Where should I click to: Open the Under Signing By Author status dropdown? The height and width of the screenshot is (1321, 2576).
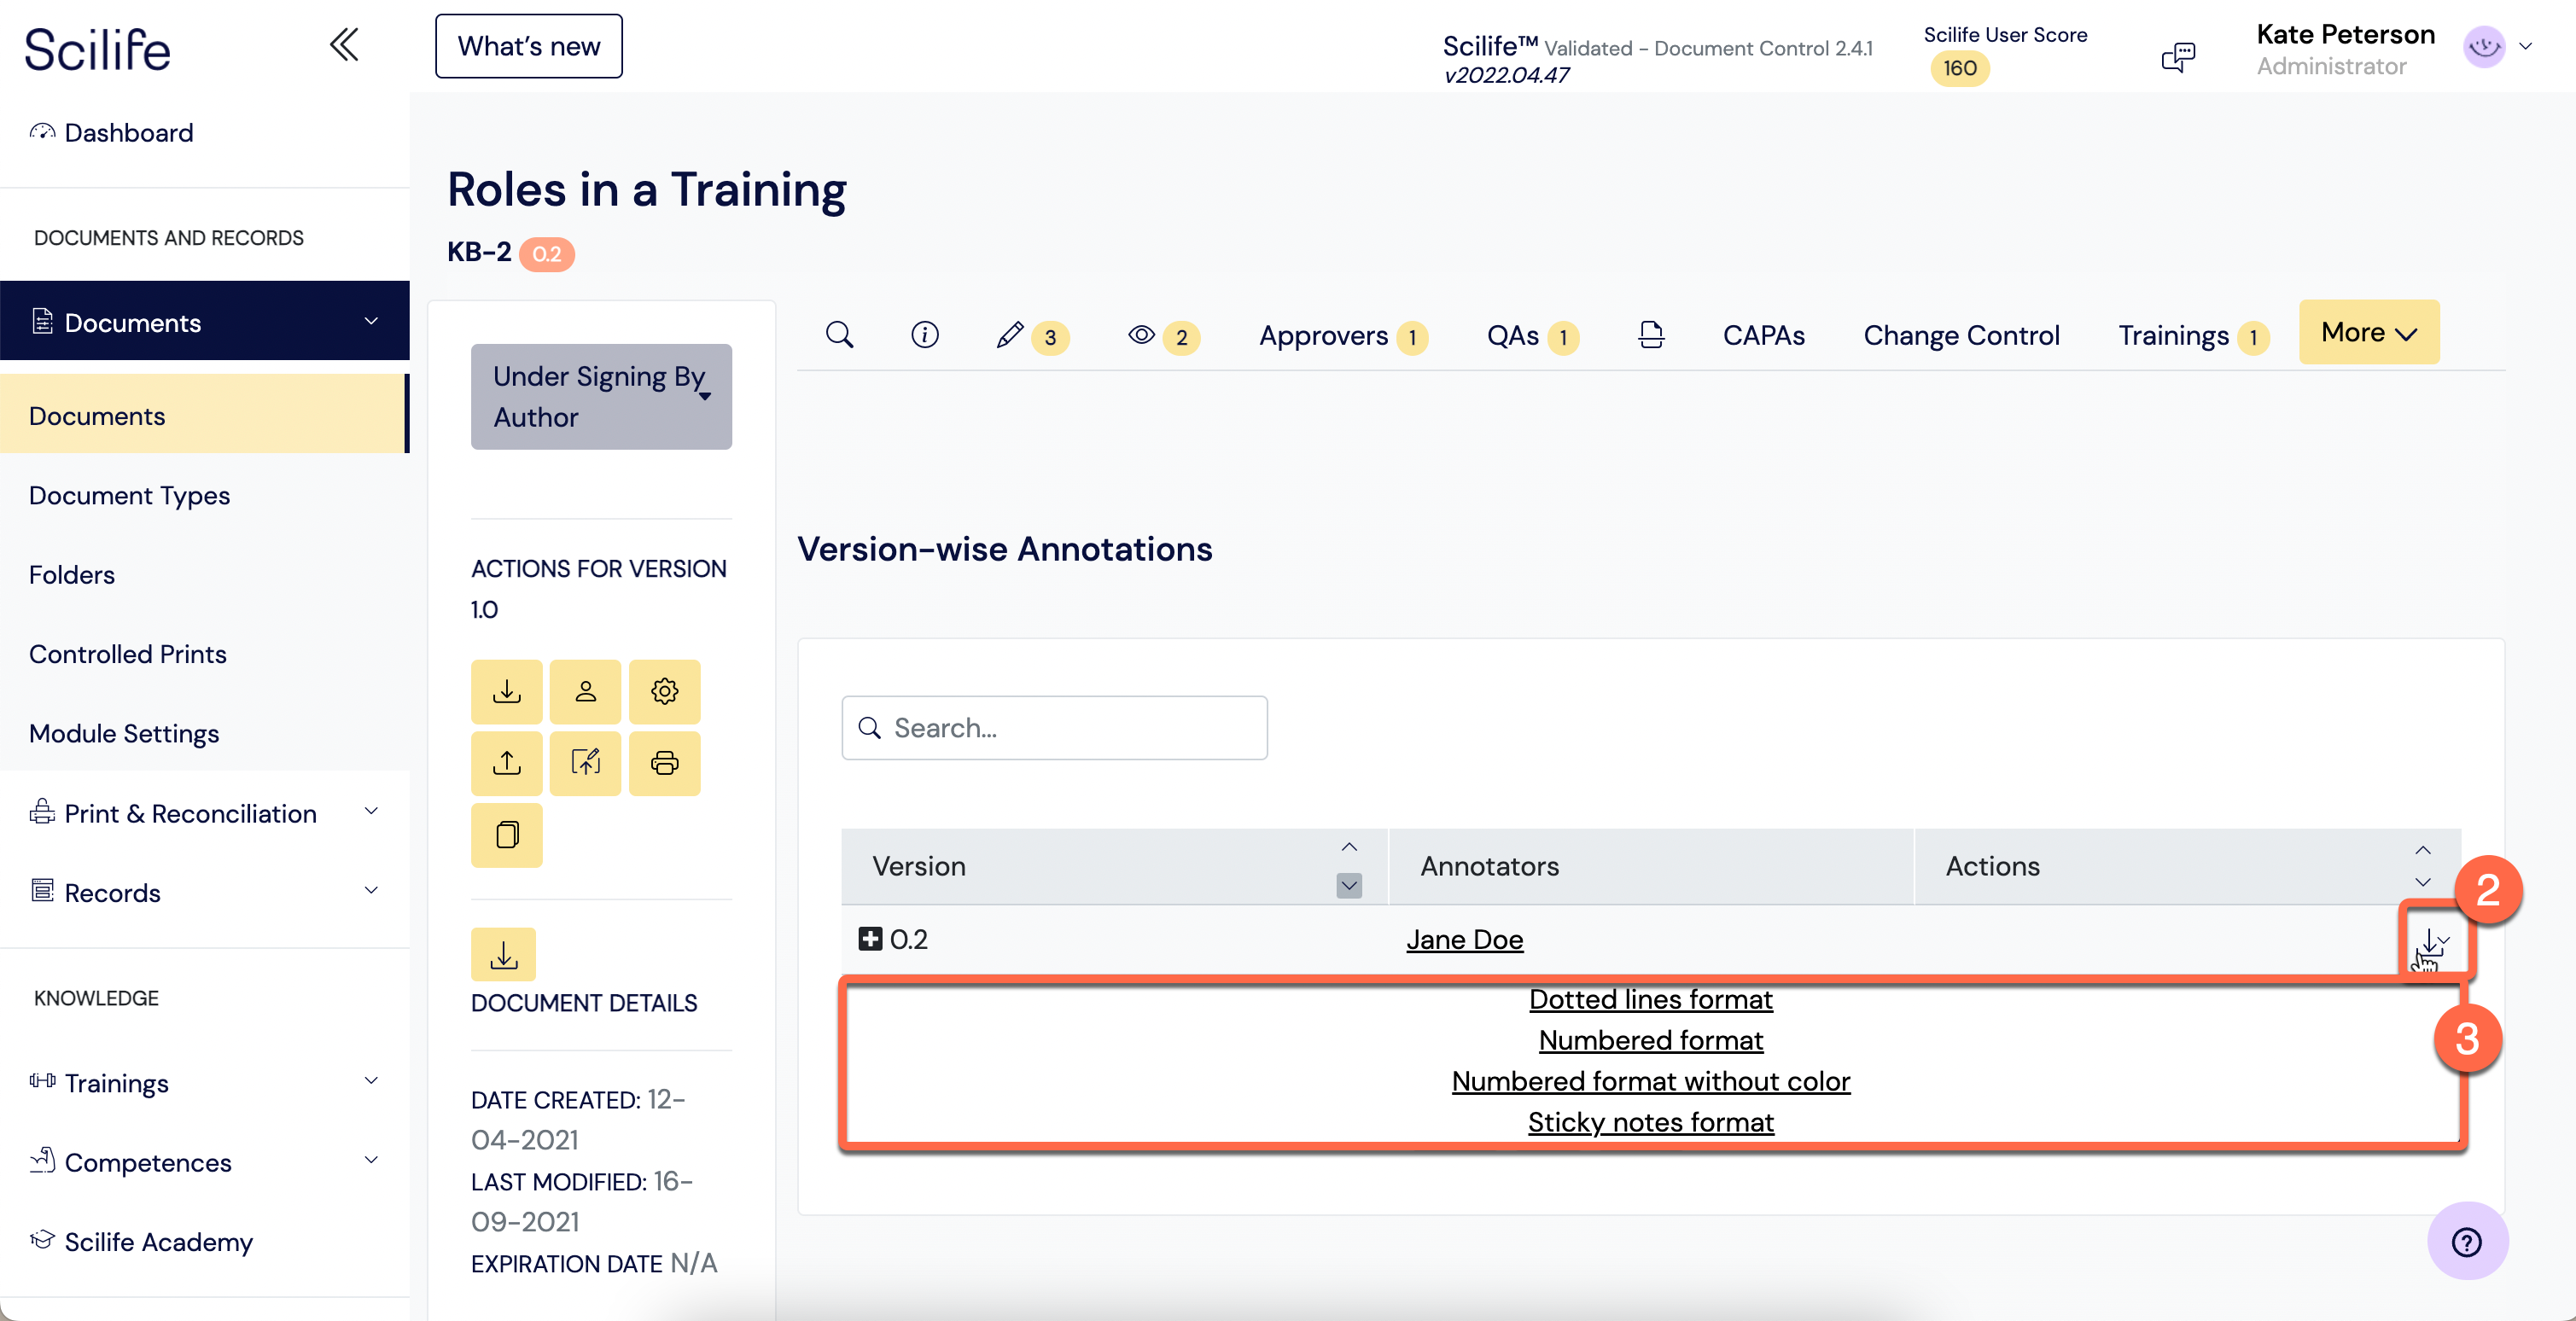pos(601,397)
